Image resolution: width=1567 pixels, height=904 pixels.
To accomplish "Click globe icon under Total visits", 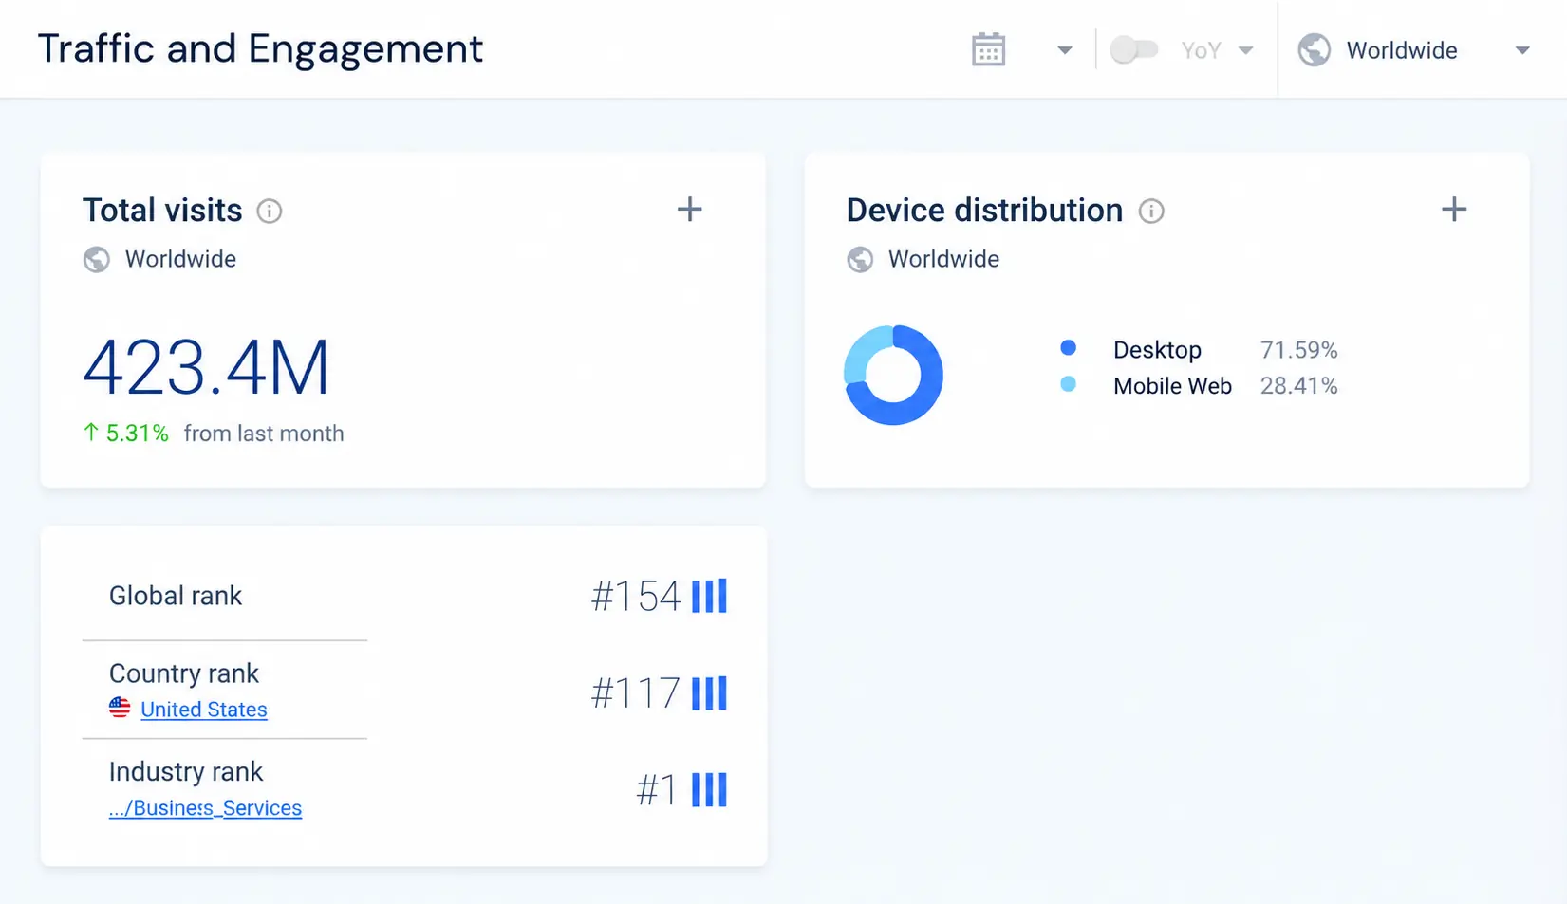I will (x=96, y=259).
